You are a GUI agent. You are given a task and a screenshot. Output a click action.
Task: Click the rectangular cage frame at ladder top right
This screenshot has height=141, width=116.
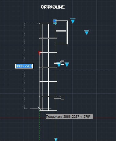pos(62,32)
